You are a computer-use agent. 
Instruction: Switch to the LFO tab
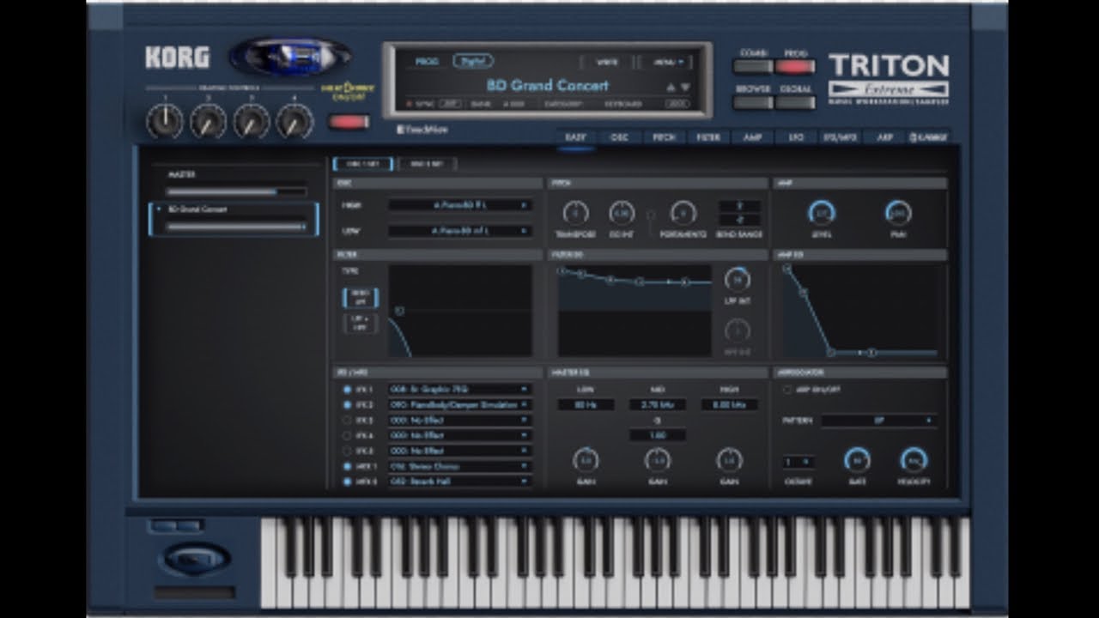796,137
